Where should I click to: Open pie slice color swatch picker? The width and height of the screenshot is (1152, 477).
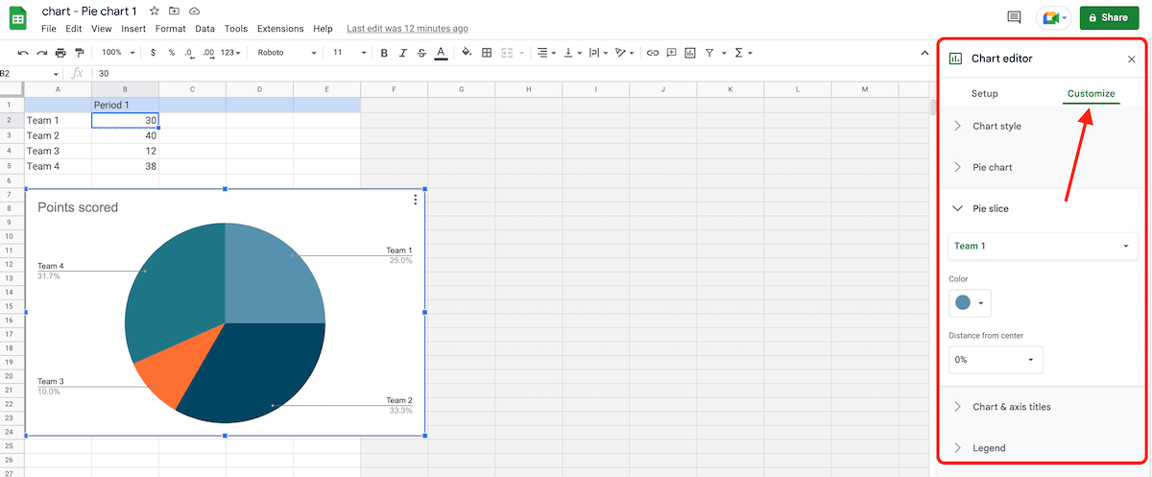tap(970, 303)
